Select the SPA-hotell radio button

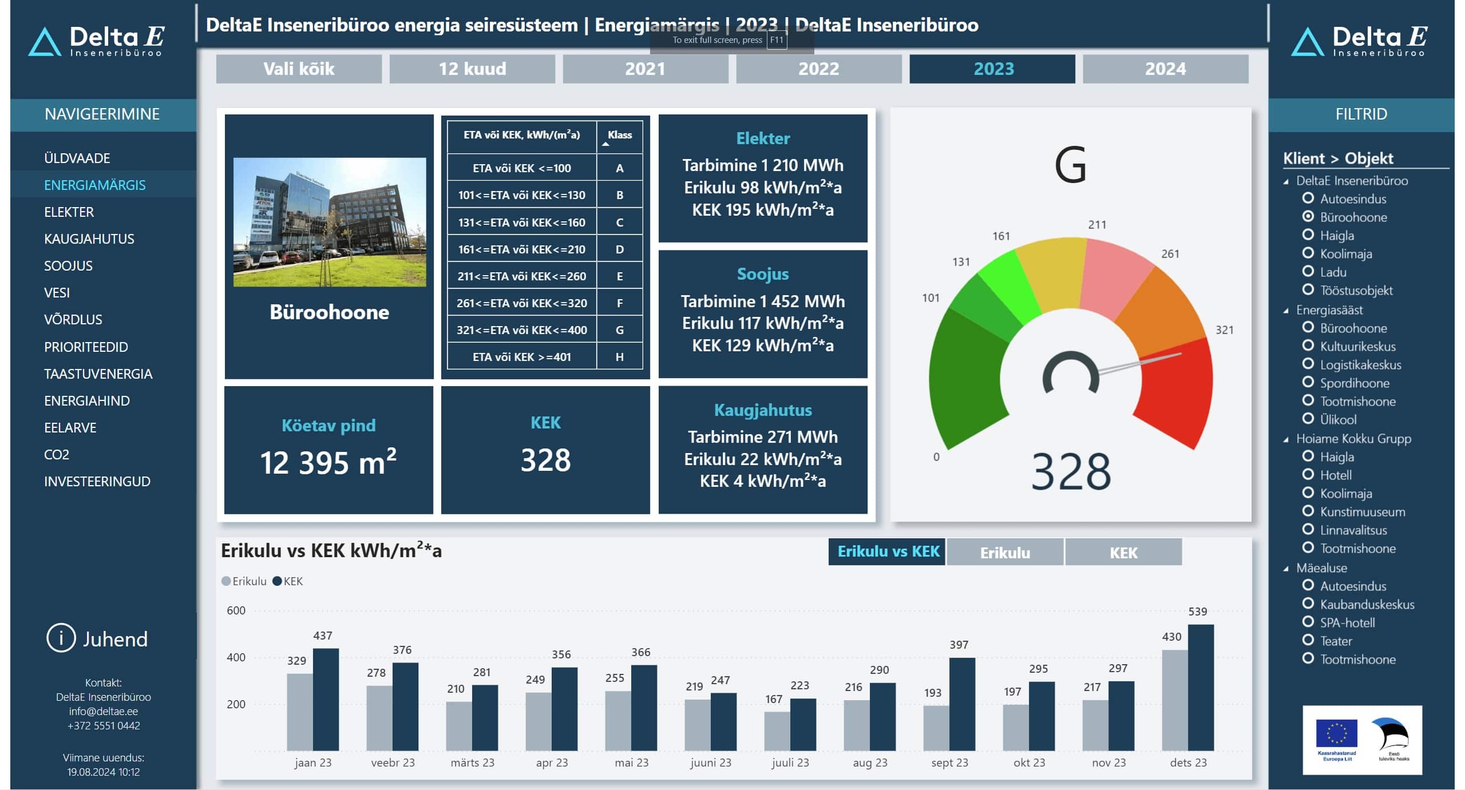pyautogui.click(x=1308, y=622)
